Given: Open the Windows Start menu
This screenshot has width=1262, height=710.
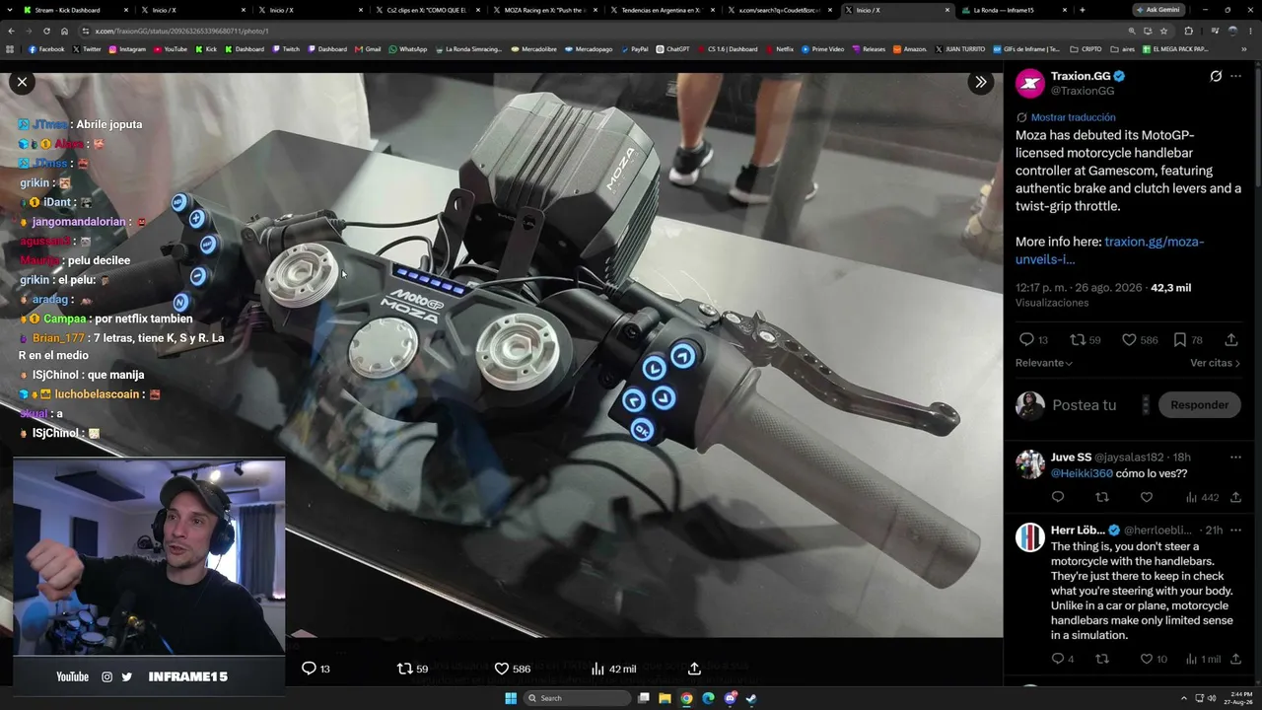Looking at the screenshot, I should [x=511, y=698].
